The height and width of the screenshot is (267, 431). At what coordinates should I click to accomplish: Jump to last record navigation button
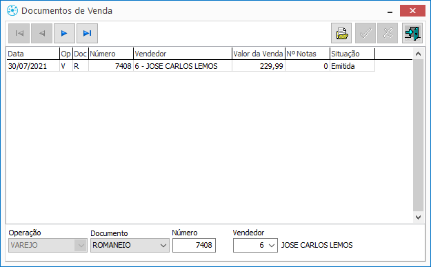87,34
